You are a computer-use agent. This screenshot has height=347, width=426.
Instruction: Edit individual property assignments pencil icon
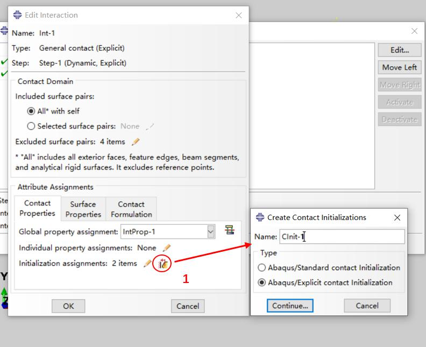click(167, 247)
